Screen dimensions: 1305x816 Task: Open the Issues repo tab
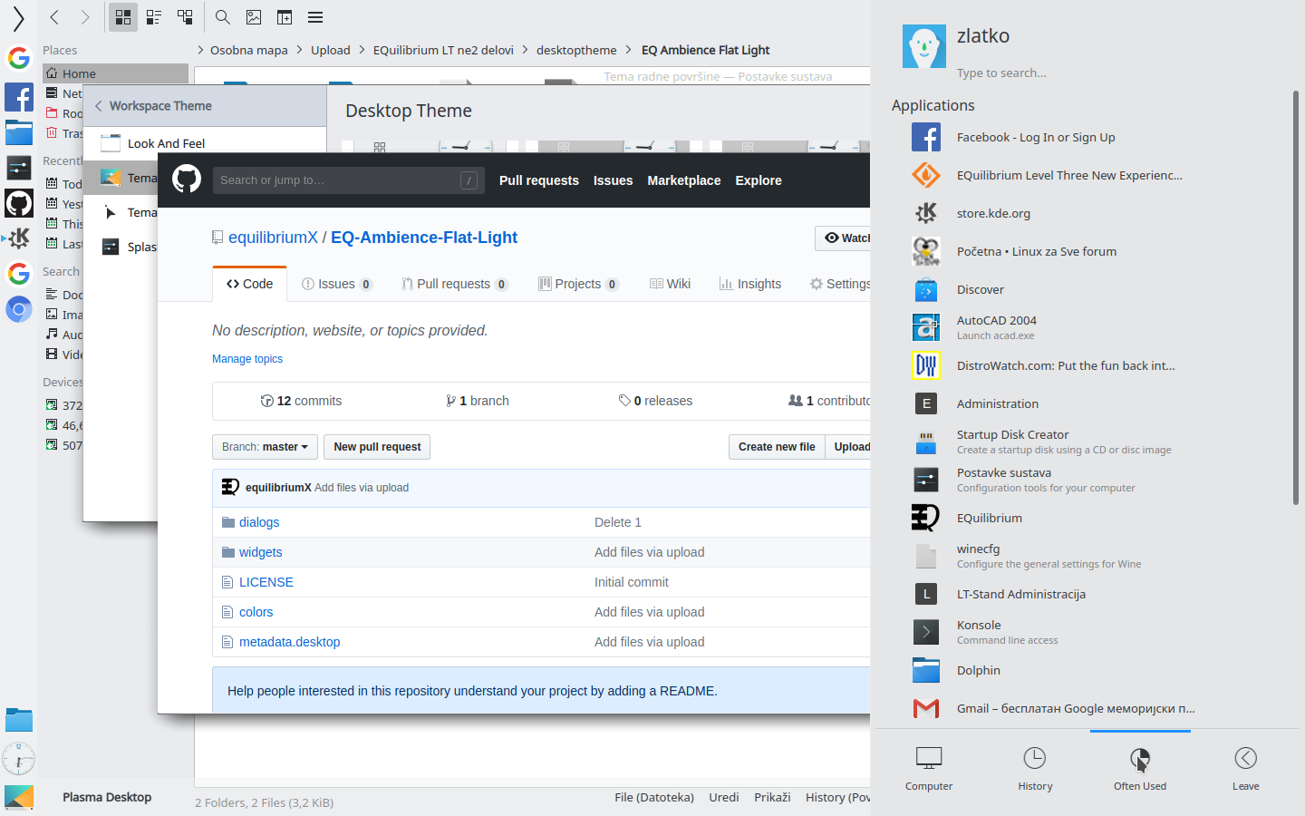[336, 284]
